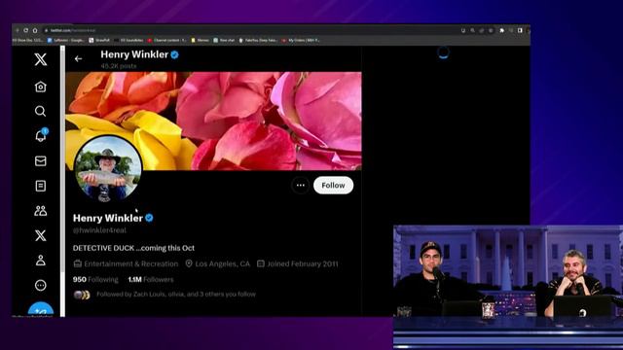Image resolution: width=623 pixels, height=350 pixels.
Task: Go back using the profile header arrow
Action: [x=78, y=58]
